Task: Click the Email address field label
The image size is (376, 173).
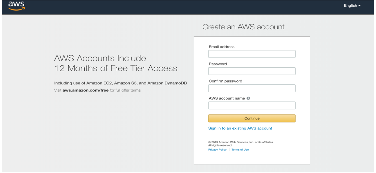Action: pos(221,47)
